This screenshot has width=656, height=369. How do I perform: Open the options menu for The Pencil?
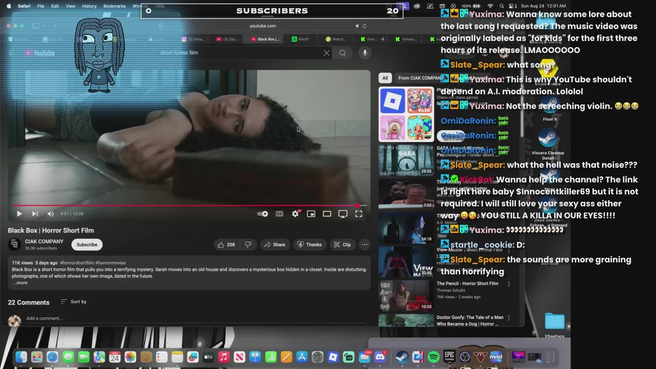[x=509, y=284]
